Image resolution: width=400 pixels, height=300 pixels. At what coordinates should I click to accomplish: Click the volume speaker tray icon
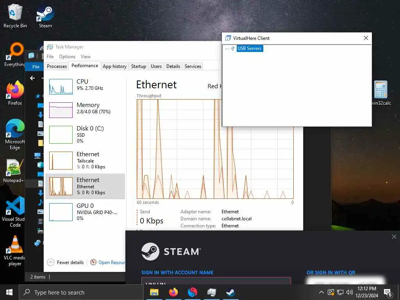350,292
